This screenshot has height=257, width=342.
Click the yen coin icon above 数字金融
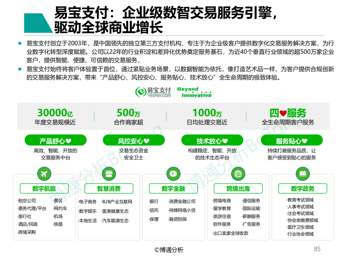tap(174, 174)
